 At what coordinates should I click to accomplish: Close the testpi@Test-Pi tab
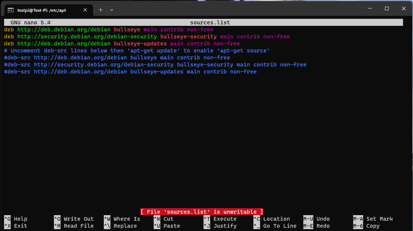click(x=85, y=10)
